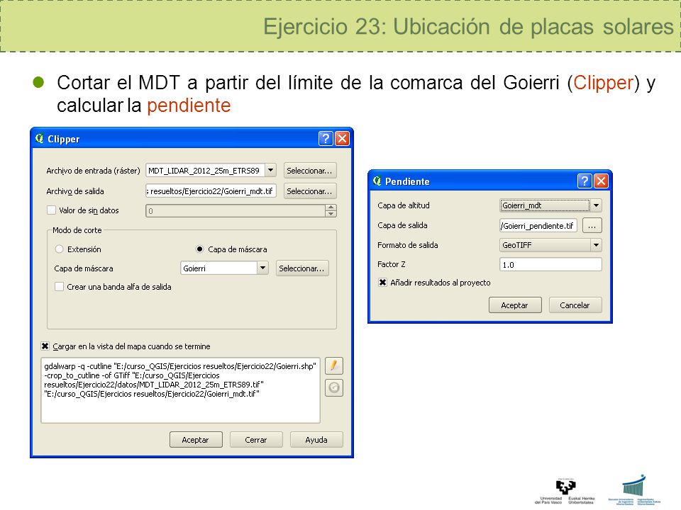Click the red 'Clipper' word in the bullet
681x510 pixels.
[604, 82]
